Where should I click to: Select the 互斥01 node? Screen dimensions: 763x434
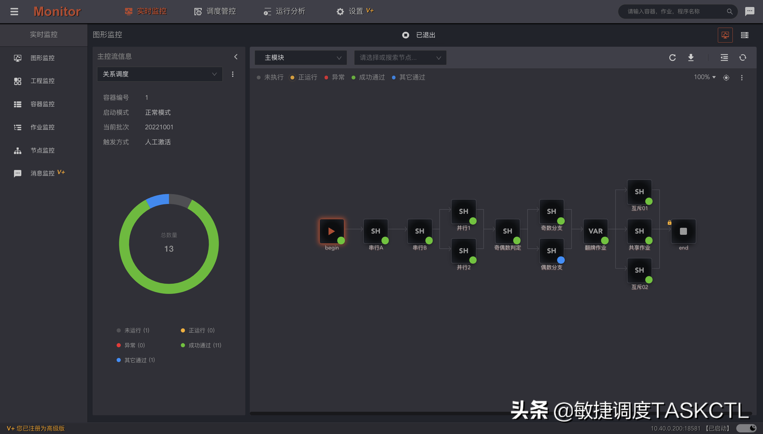click(x=639, y=192)
